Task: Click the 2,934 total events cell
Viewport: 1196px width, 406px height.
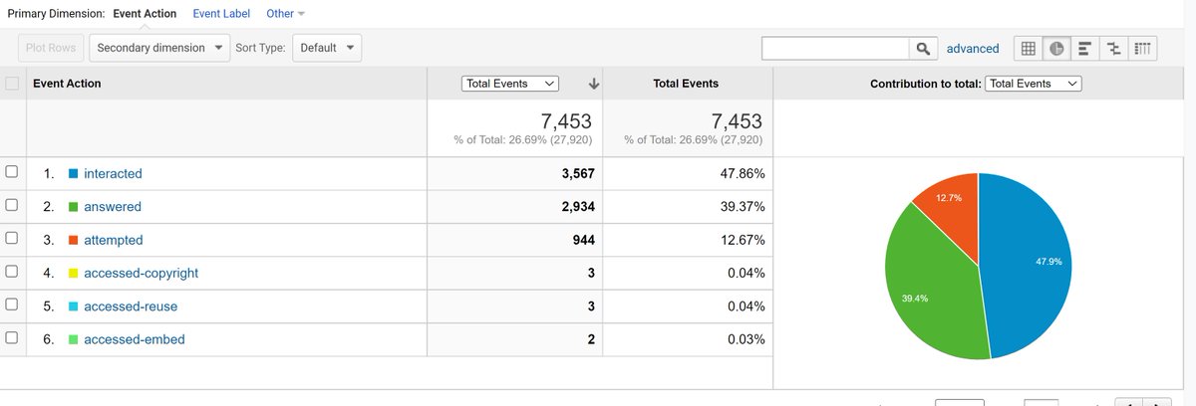Action: coord(514,207)
